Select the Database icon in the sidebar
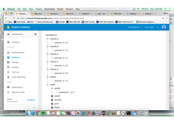Viewport: 174px width, 124px height. tap(8, 57)
